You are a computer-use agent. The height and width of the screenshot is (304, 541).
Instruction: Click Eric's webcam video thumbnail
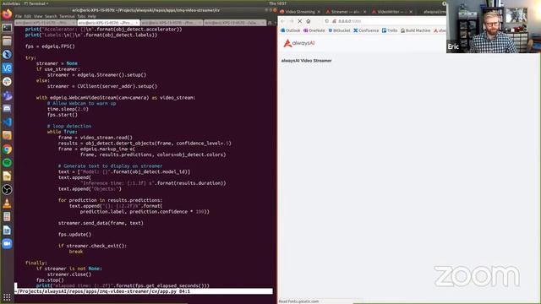click(494, 26)
